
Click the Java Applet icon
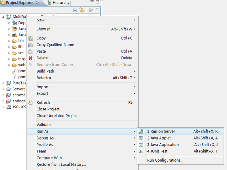click(141, 138)
